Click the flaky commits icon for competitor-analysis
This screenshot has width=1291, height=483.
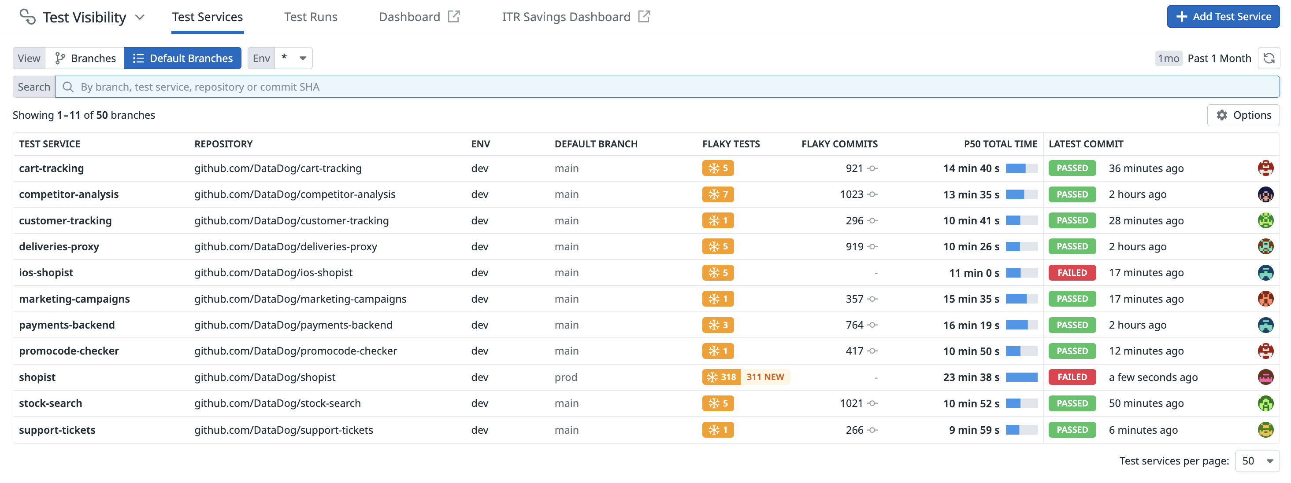pos(872,194)
